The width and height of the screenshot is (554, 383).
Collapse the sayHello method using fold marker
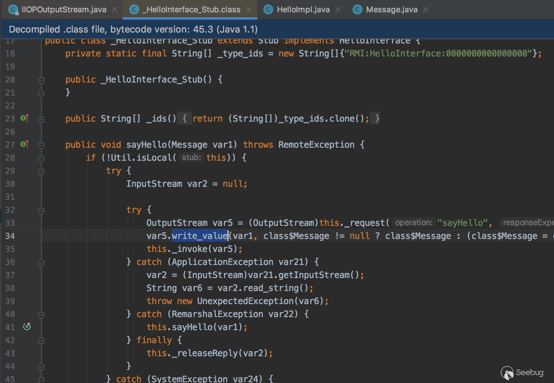(x=41, y=145)
